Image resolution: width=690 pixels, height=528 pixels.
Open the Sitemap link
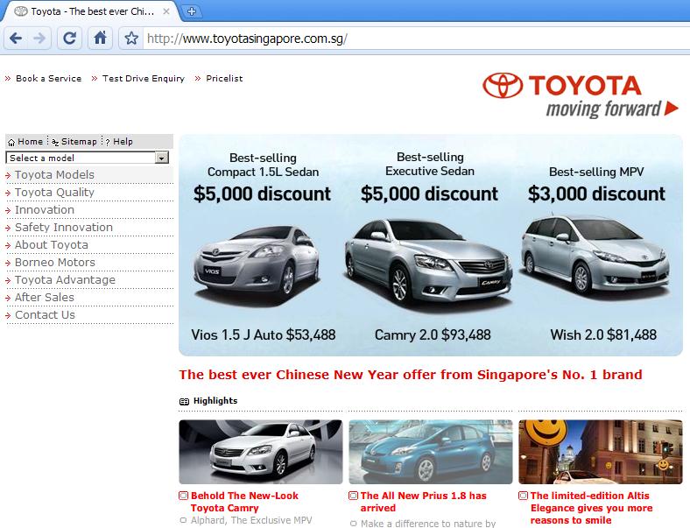(74, 142)
